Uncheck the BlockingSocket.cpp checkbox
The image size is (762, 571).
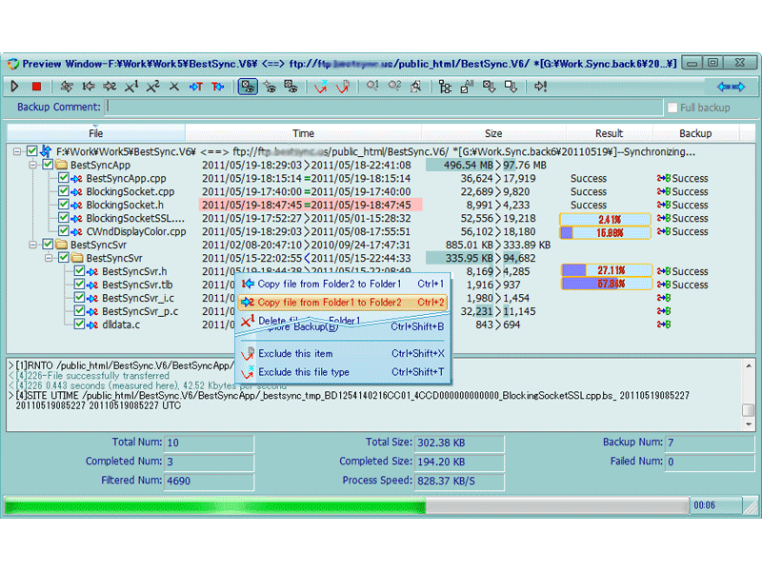[x=63, y=191]
